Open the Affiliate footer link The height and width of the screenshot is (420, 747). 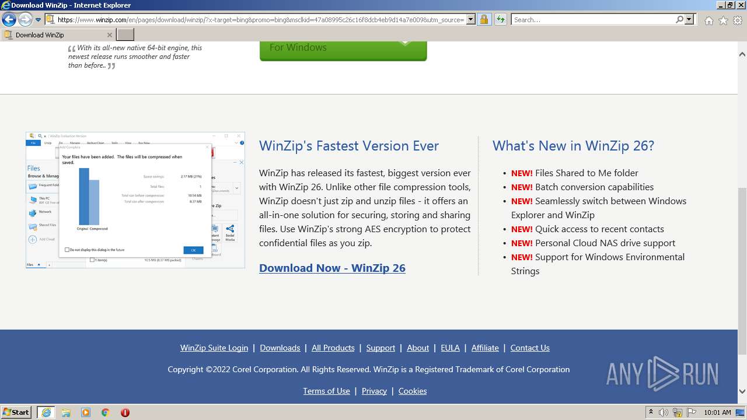coord(485,348)
